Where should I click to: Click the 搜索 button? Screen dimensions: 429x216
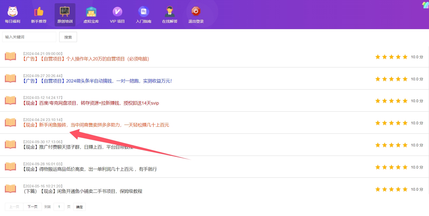point(68,37)
